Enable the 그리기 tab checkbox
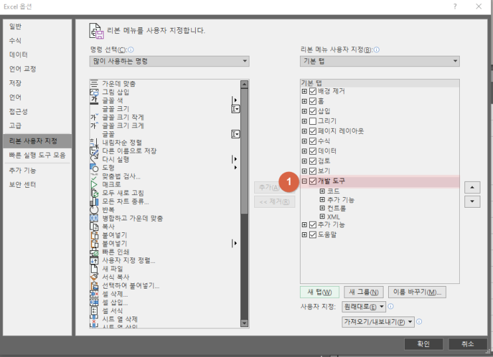Image resolution: width=493 pixels, height=357 pixels. coord(313,121)
